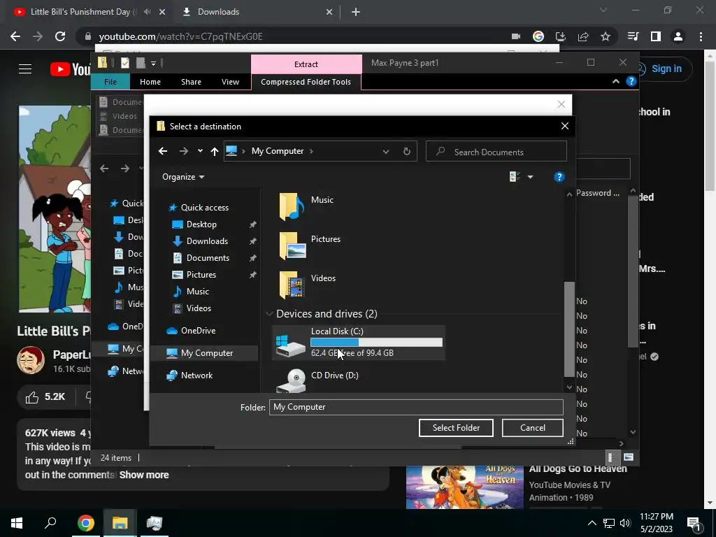Click the Extract contextual tab
This screenshot has height=537, width=716.
pyautogui.click(x=306, y=64)
